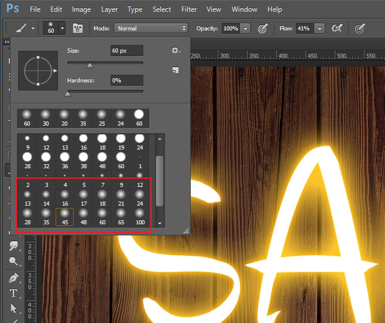Select the Pen tool

tap(14, 278)
